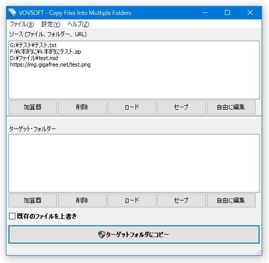Close the VOVSOFT window
The image size is (269, 263).
pos(250,13)
